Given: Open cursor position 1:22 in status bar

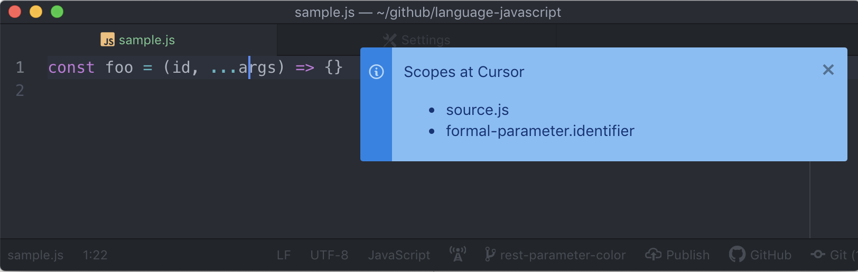Looking at the screenshot, I should (x=95, y=255).
